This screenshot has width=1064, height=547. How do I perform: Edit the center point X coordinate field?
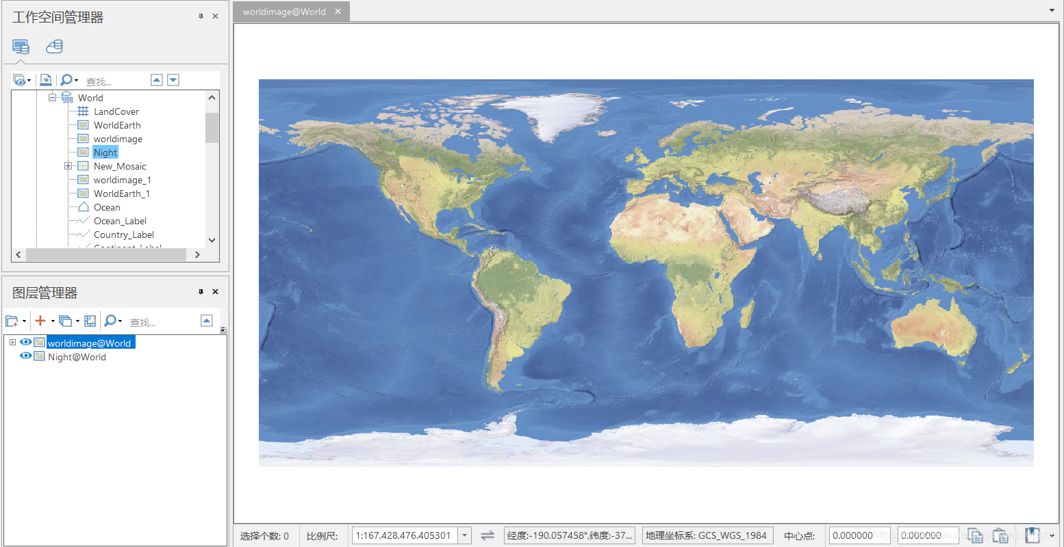point(860,535)
